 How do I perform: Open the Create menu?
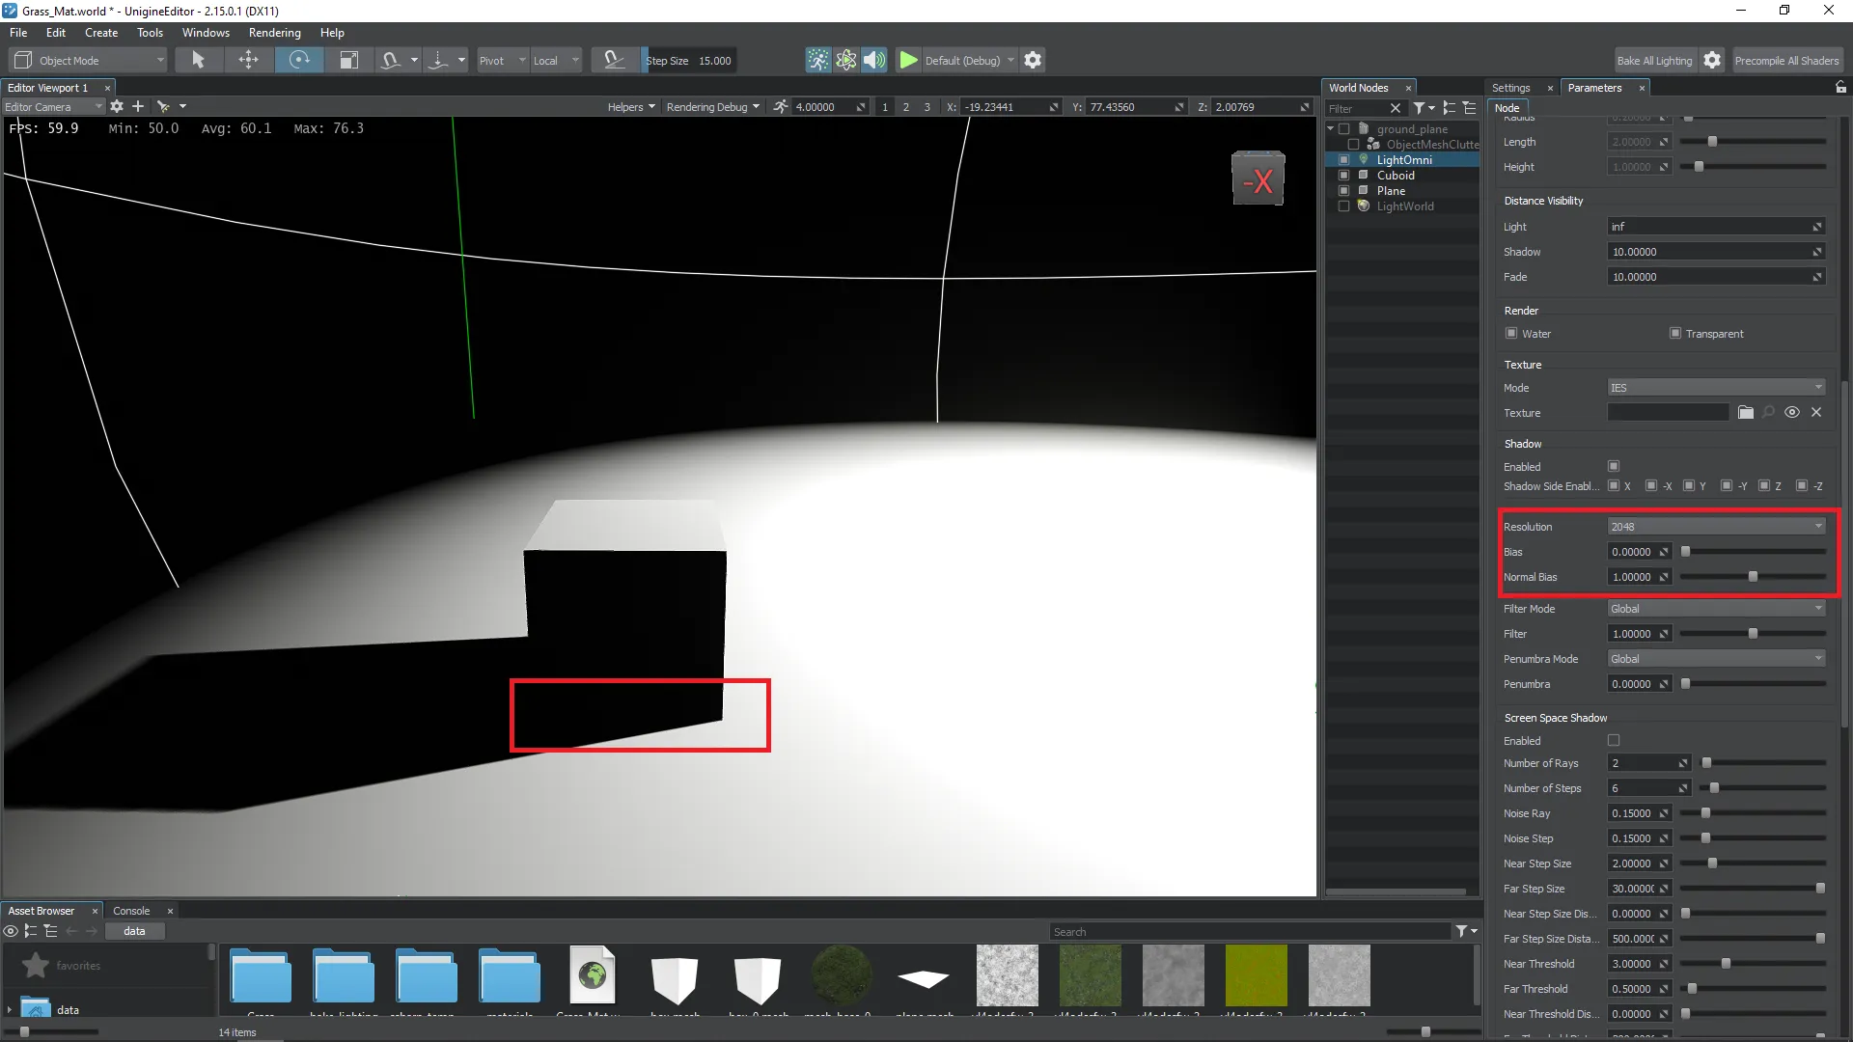coord(101,32)
